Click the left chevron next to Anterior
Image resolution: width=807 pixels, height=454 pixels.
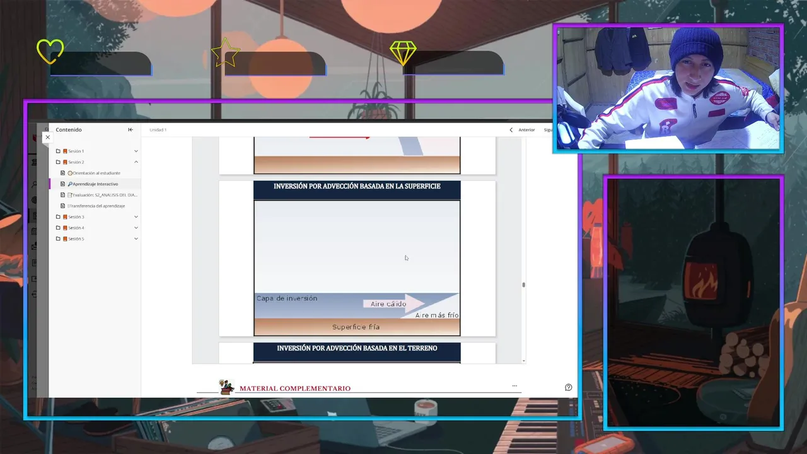point(511,130)
